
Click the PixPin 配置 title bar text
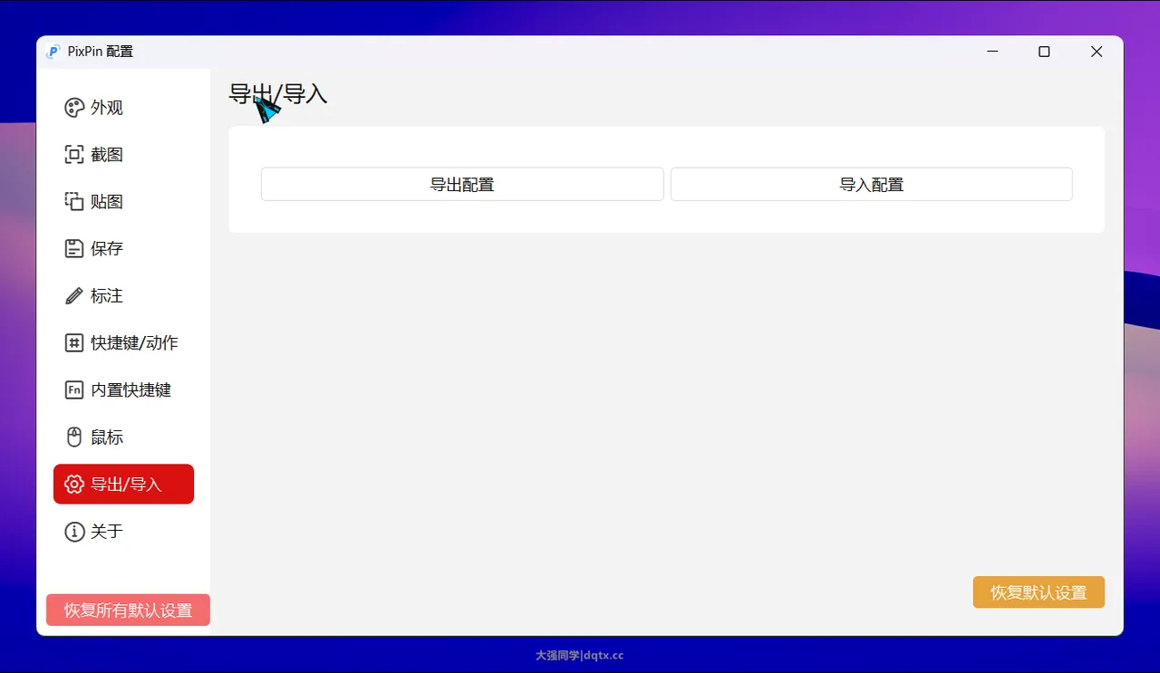click(x=101, y=53)
